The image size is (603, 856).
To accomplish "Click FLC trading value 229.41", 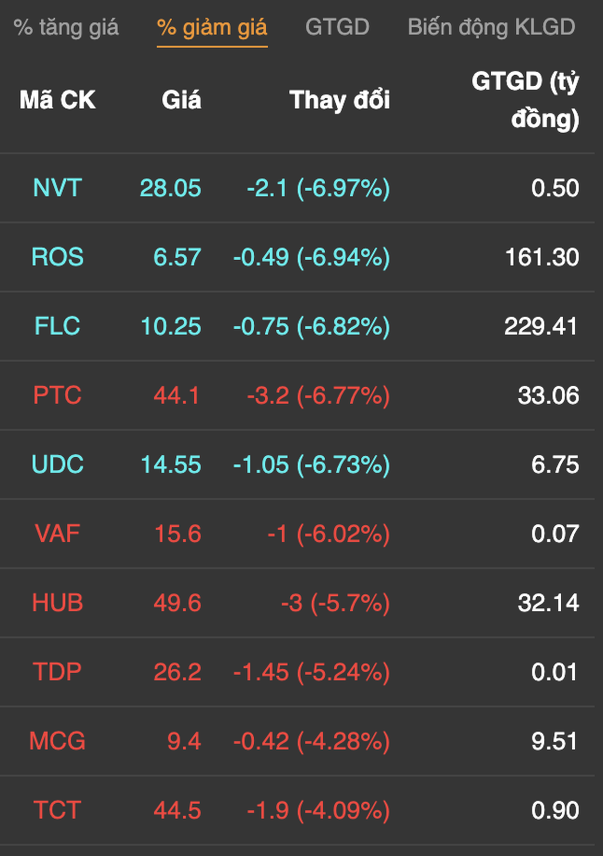I will tap(541, 326).
